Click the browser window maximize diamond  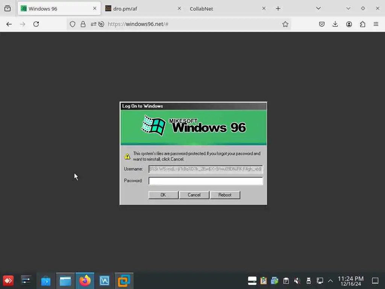click(x=363, y=8)
